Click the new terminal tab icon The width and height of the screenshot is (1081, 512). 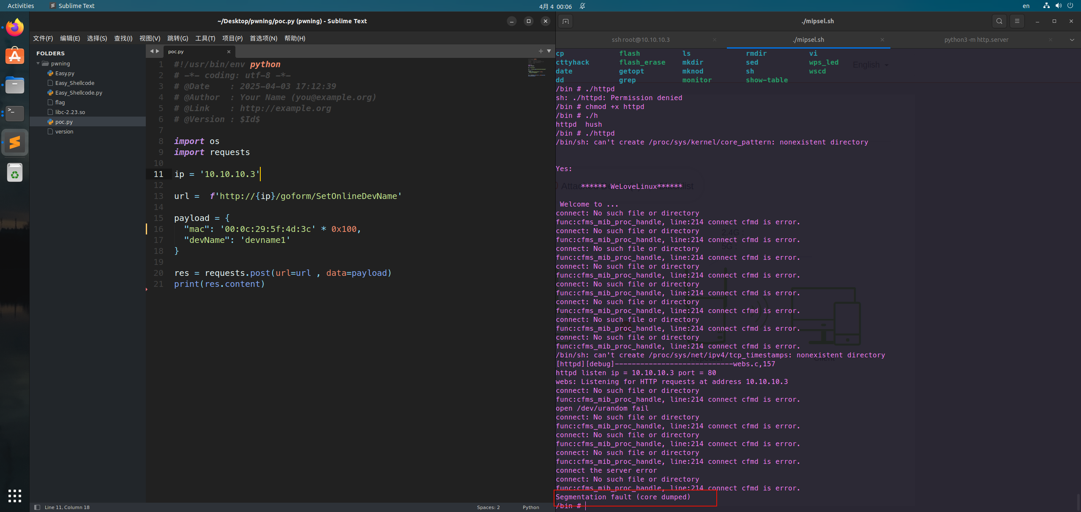[x=565, y=21]
